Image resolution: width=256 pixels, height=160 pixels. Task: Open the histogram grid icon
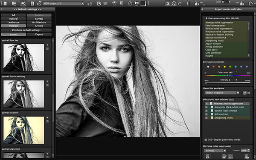143,3
